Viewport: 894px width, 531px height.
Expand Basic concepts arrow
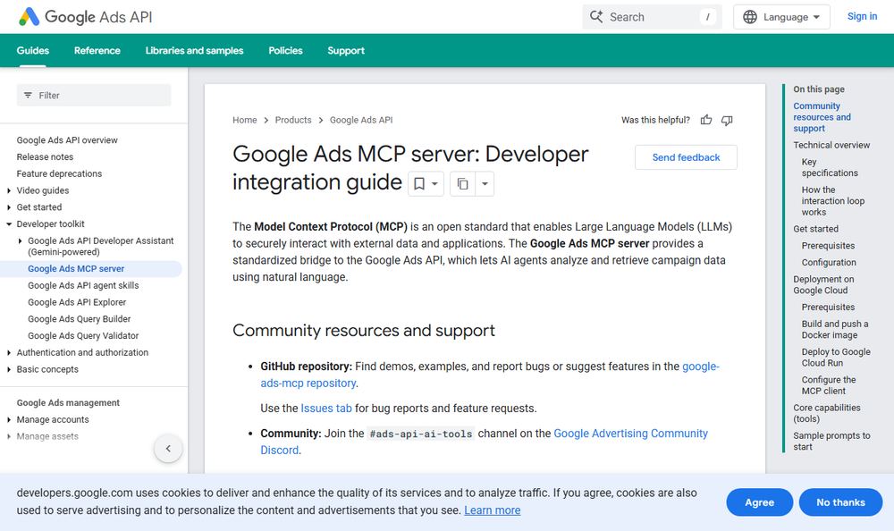(9, 369)
